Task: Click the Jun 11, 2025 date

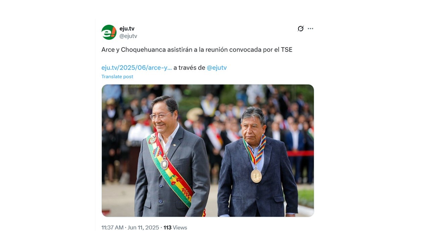Action: click(x=143, y=228)
